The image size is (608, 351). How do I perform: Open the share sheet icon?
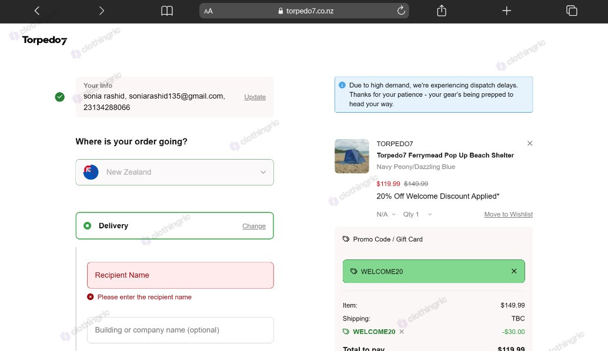(442, 11)
